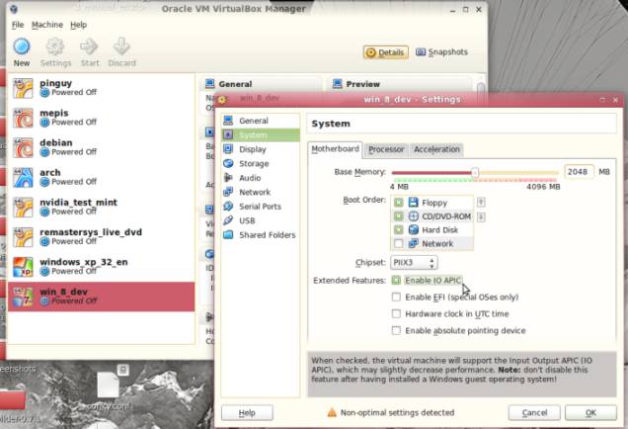Open the Chipset PIIX3 dropdown

[x=414, y=263]
